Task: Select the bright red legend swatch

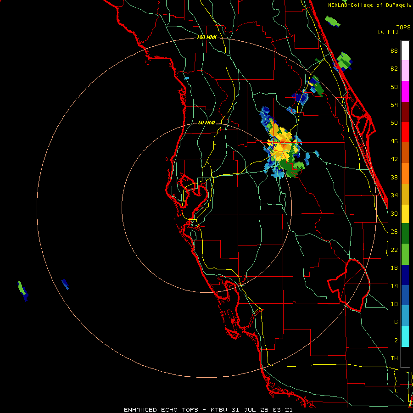Action: coord(405,132)
